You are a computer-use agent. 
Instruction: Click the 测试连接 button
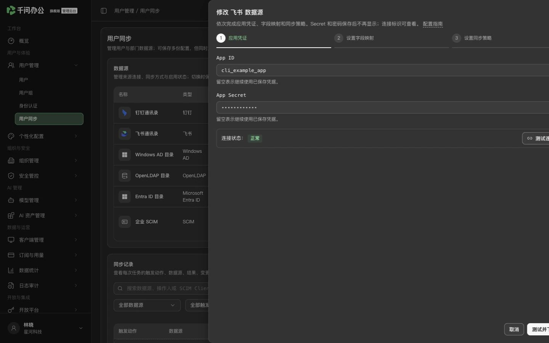tap(536, 138)
